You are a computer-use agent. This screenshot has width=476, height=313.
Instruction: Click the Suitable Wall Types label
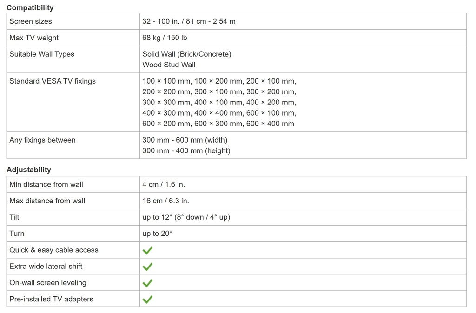tap(42, 54)
